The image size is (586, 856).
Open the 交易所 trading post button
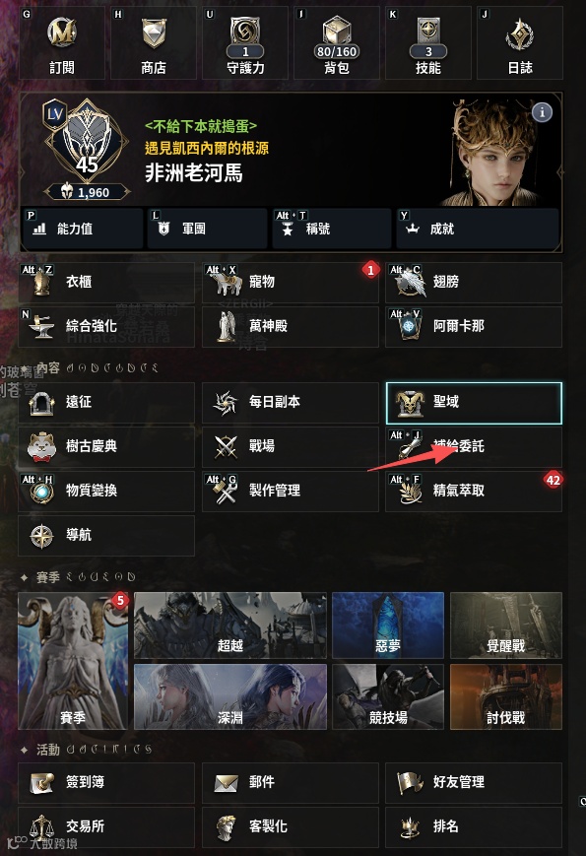point(106,827)
